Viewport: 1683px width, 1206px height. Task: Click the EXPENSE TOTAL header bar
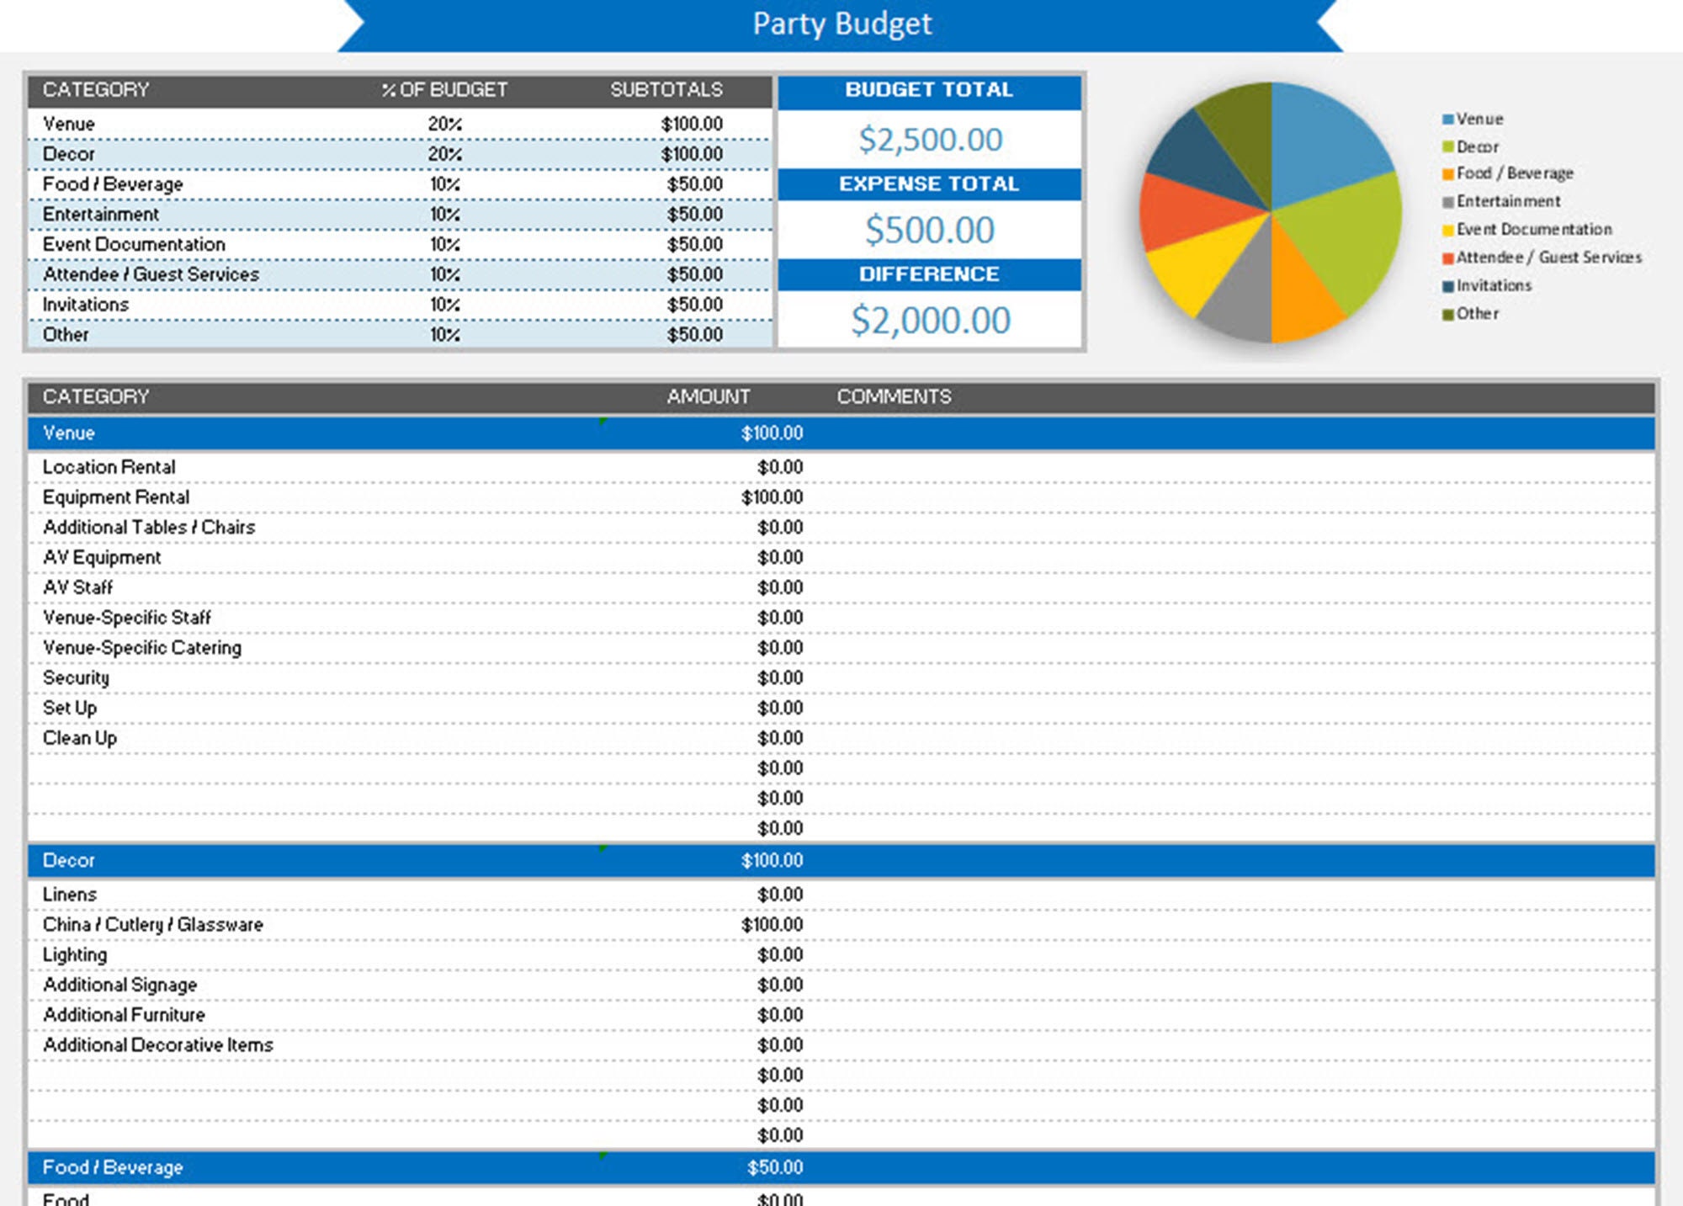point(929,183)
